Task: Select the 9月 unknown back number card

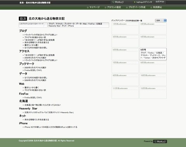Action: pos(125,80)
